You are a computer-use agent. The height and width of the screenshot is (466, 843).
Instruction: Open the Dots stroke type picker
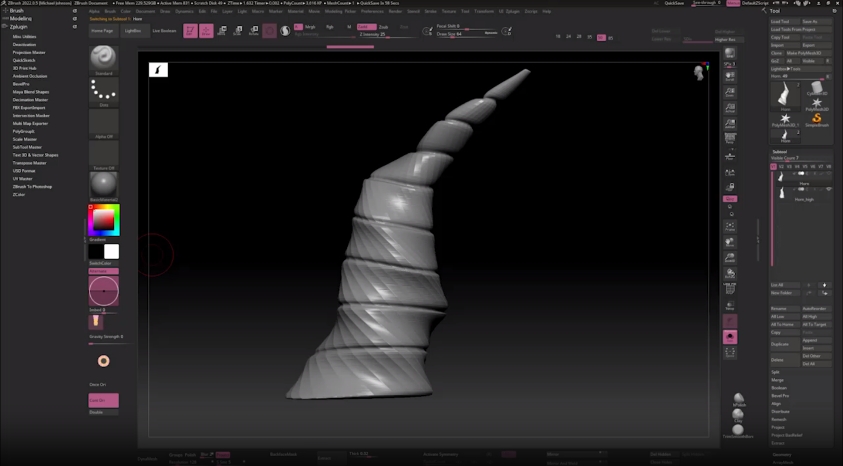(x=104, y=91)
